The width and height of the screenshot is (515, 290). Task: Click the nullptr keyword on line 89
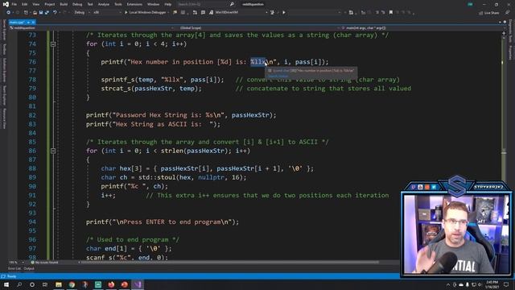pos(211,177)
